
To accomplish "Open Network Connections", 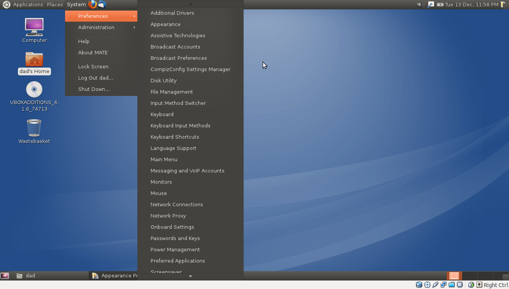I will pos(190,204).
